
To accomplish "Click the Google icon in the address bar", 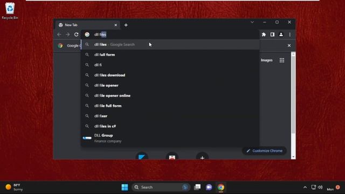I will click(x=87, y=34).
